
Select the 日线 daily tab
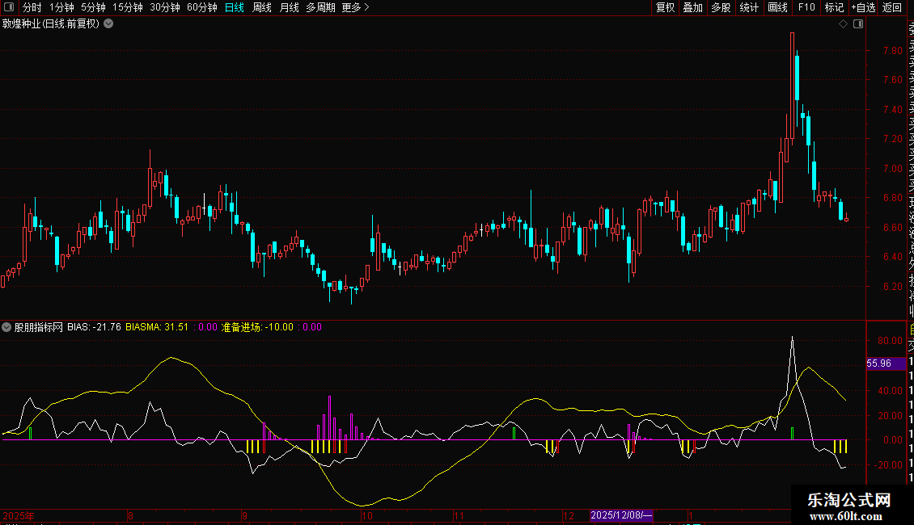(235, 7)
